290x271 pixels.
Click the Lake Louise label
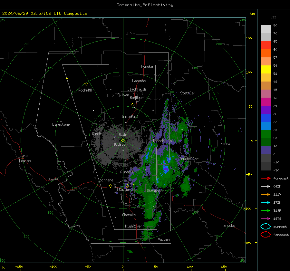click(x=25, y=158)
